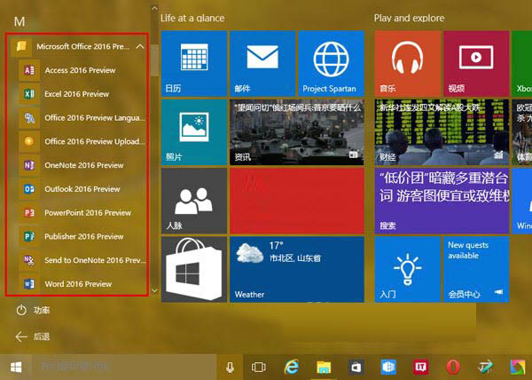The image size is (532, 380).
Task: Open the Music (音乐) headphones tile
Action: (408, 64)
